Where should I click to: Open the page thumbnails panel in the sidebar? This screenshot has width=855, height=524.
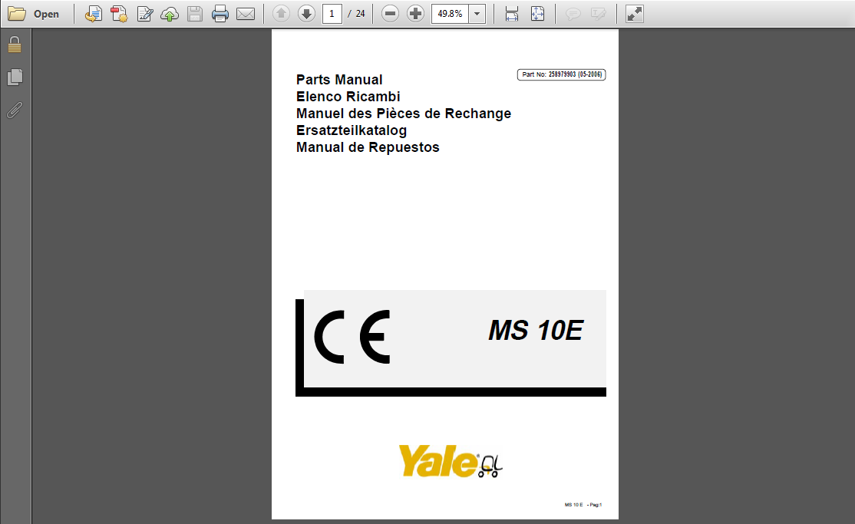coord(15,77)
